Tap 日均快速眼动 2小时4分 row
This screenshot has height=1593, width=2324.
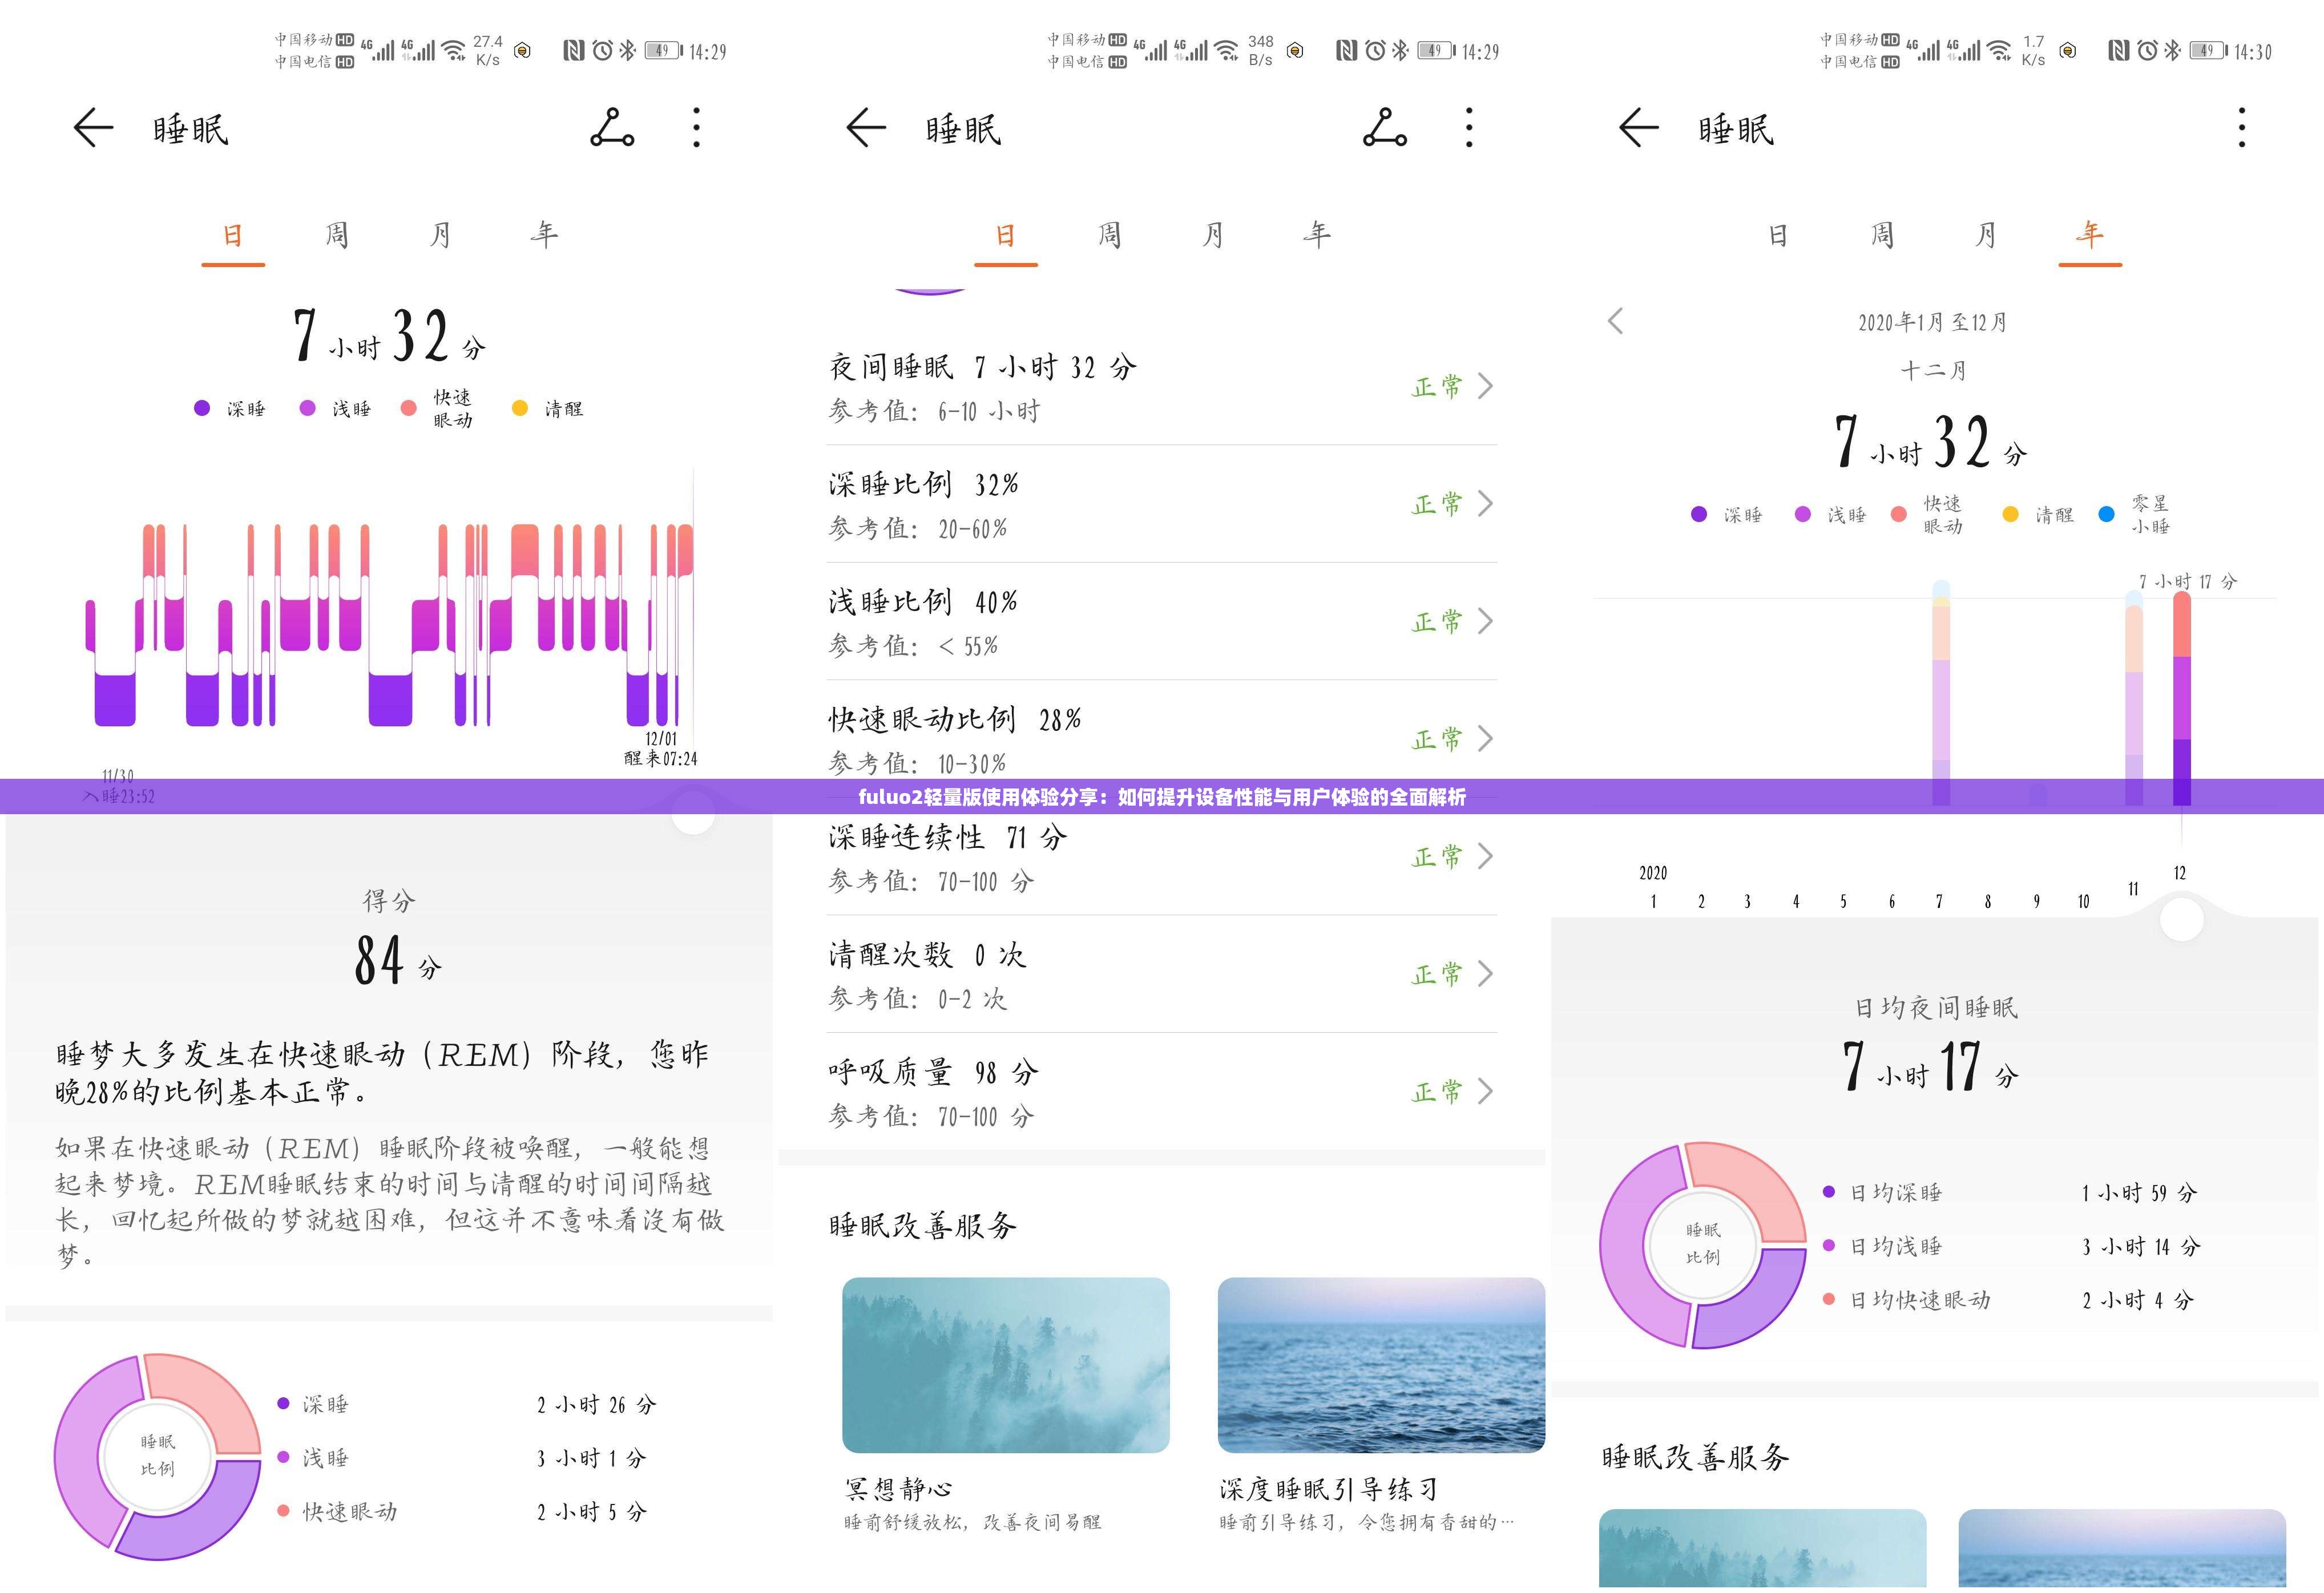(2008, 1300)
